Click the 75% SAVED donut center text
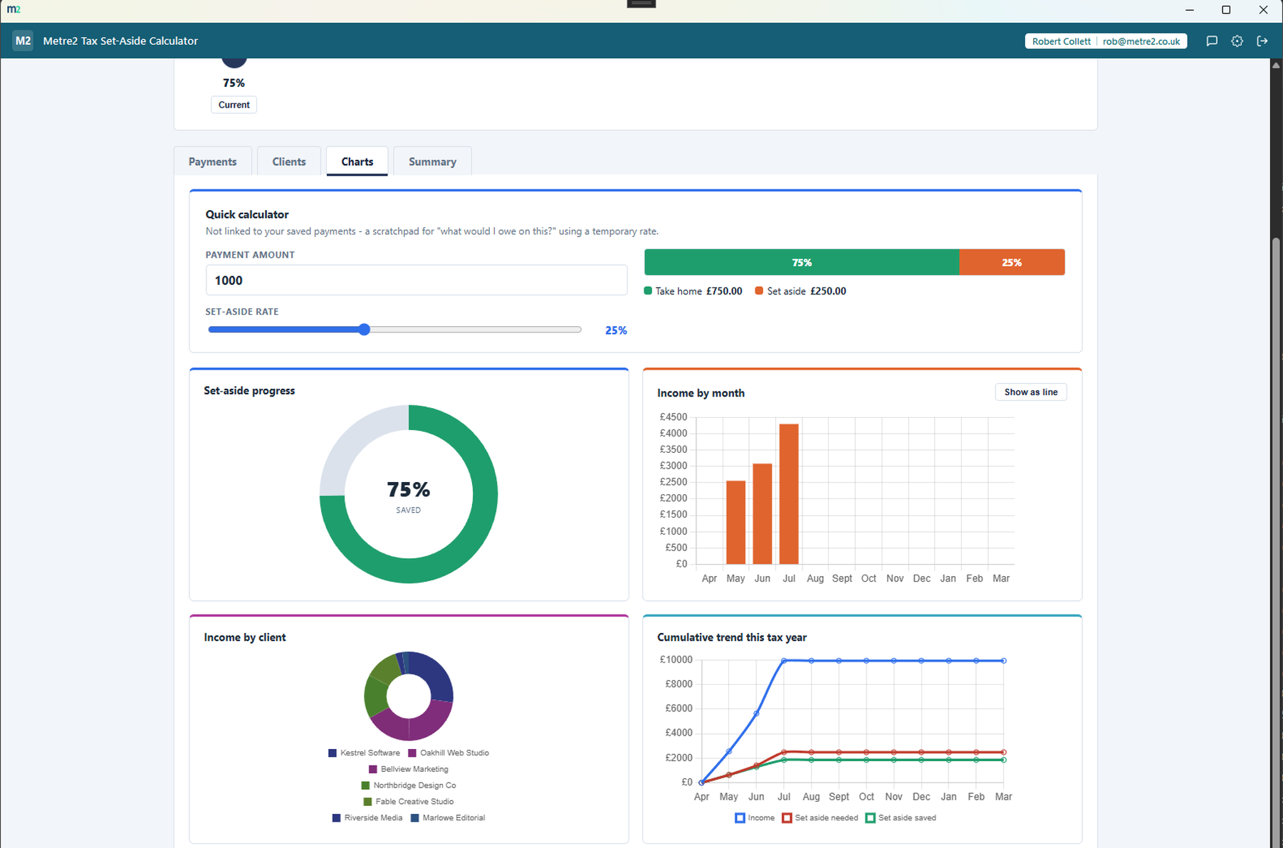The image size is (1283, 848). (x=409, y=495)
